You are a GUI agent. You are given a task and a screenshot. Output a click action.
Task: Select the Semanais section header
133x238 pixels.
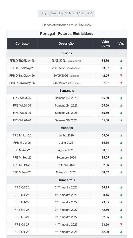point(67,91)
